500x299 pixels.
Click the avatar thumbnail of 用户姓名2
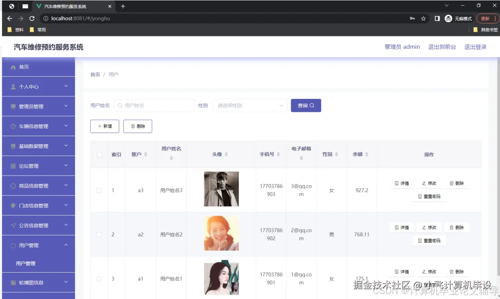[221, 233]
